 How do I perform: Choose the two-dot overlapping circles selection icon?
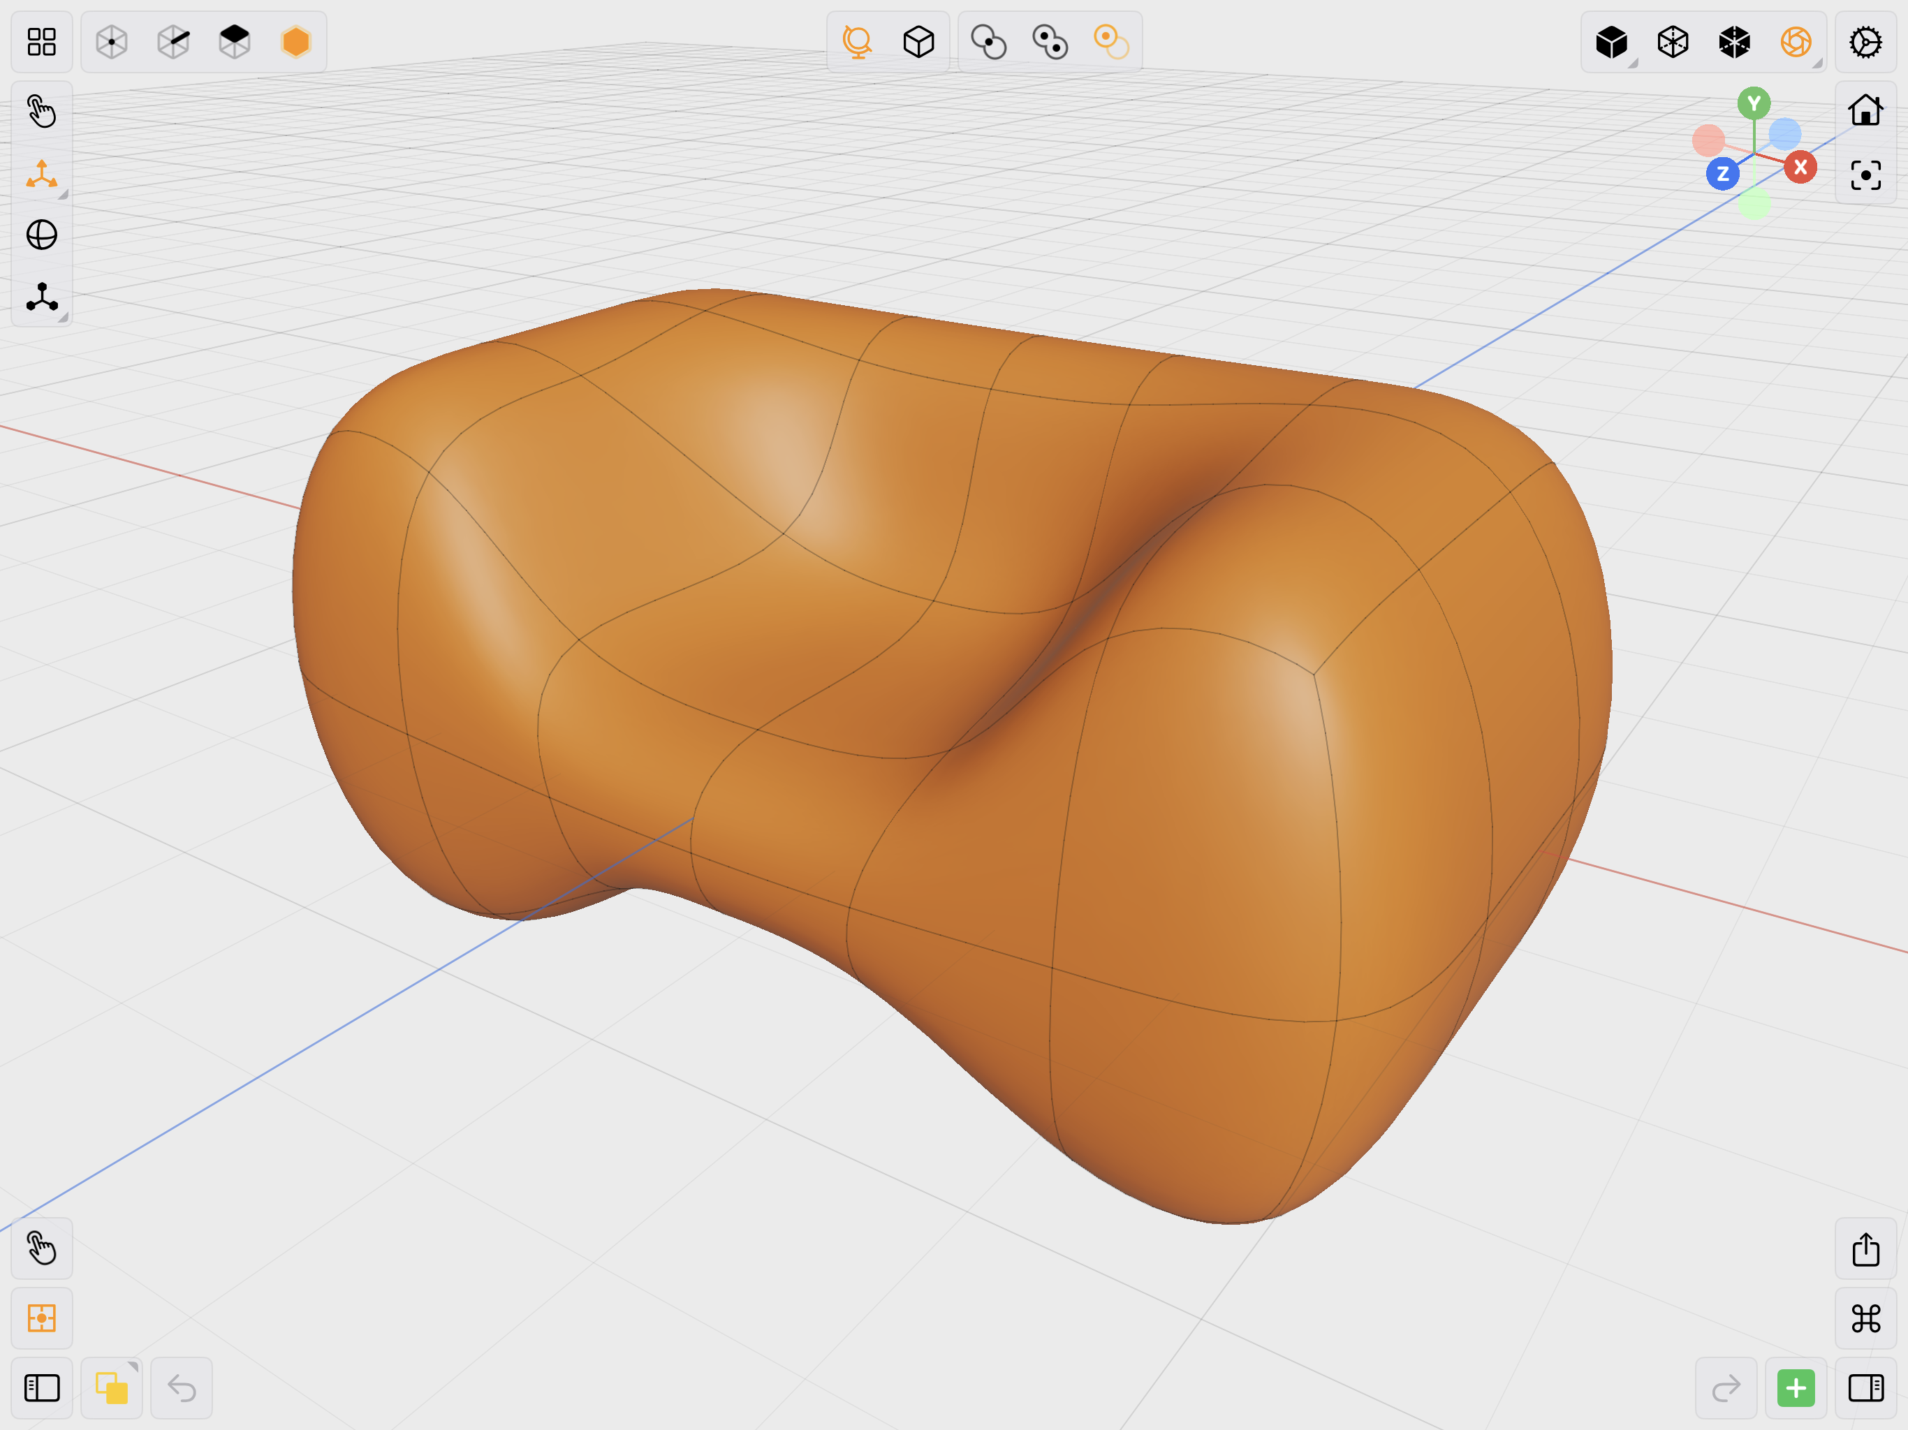coord(1050,41)
